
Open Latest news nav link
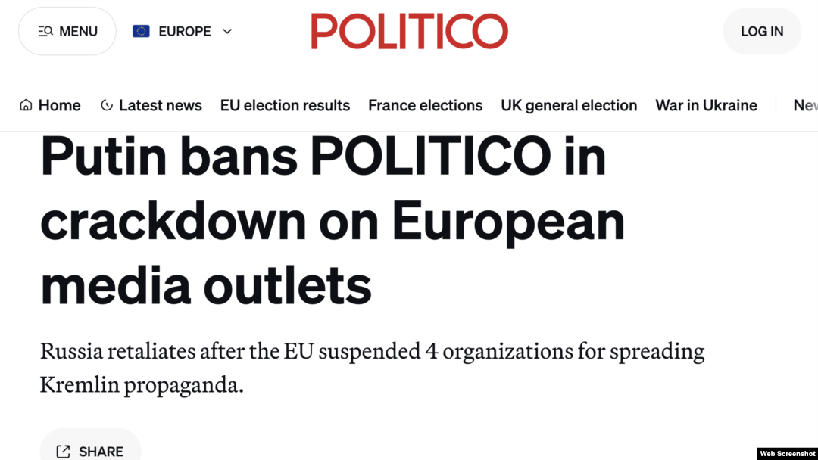(x=151, y=105)
